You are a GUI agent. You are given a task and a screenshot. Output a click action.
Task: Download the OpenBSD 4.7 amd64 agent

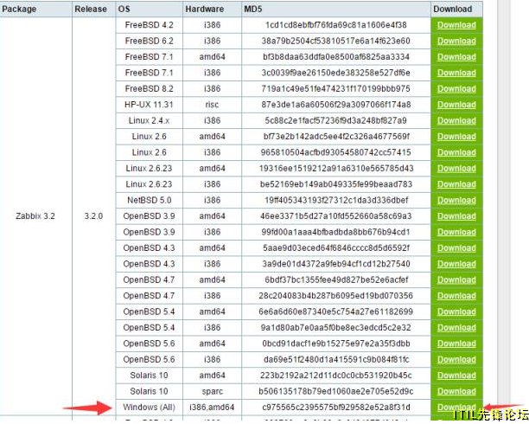(456, 279)
